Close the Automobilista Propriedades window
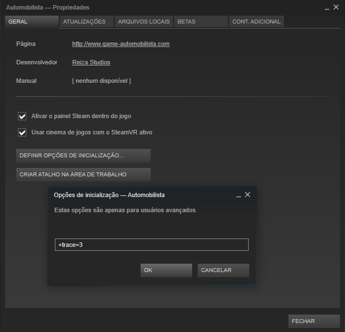 (336, 7)
